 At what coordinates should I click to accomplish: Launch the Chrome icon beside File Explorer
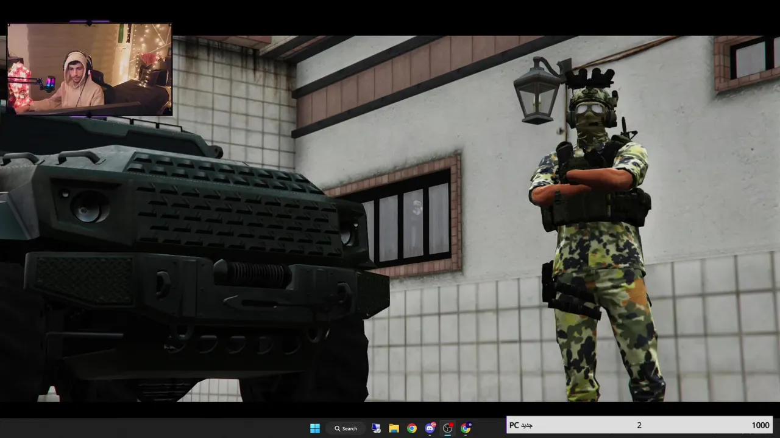click(412, 428)
